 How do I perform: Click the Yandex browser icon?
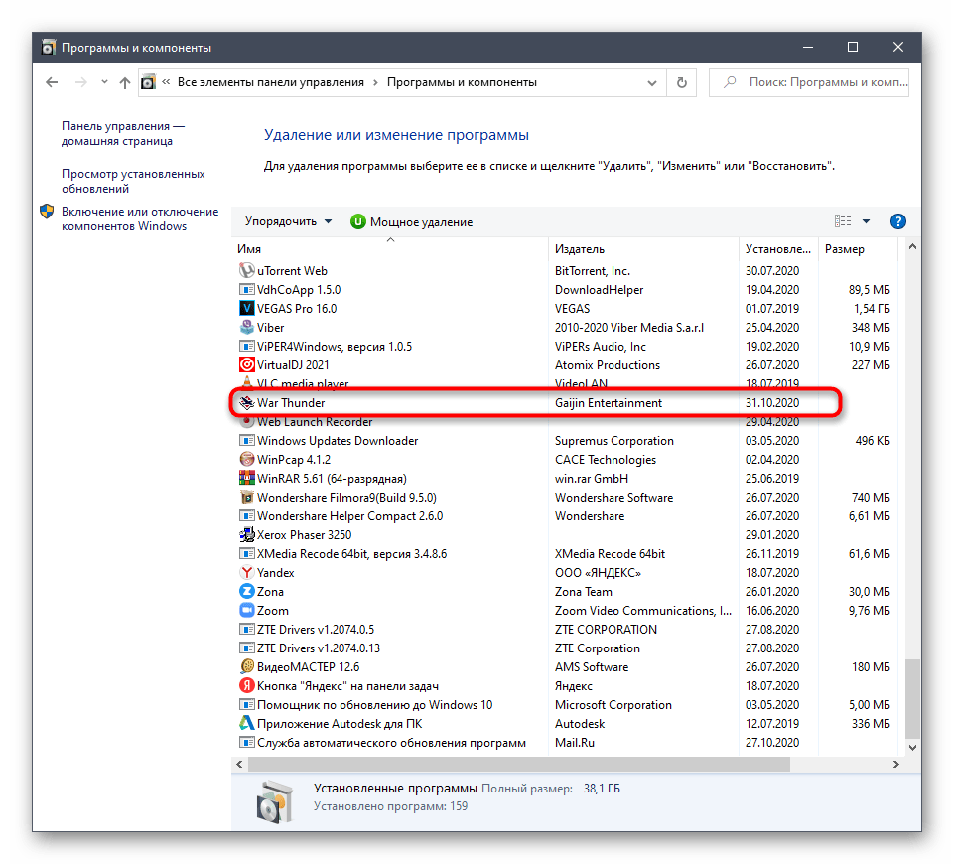247,573
